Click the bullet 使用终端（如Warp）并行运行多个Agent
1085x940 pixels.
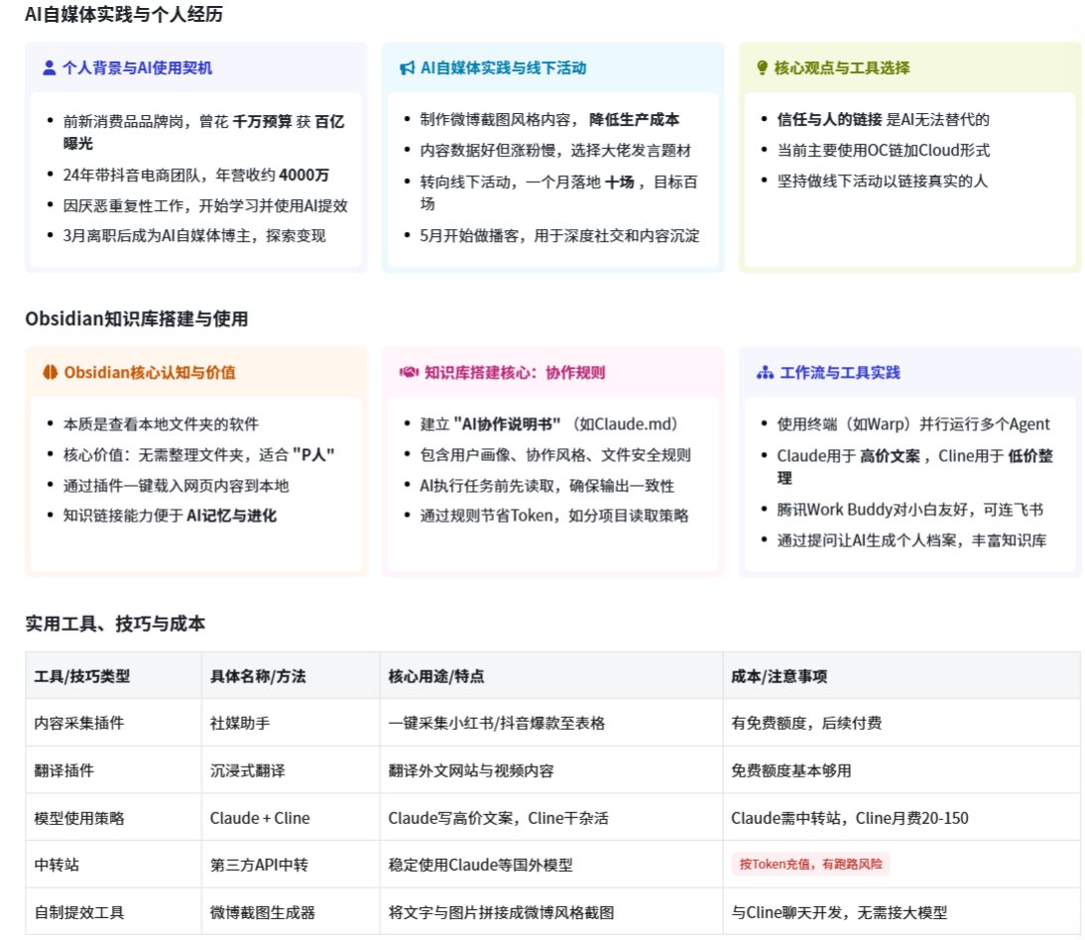912,424
